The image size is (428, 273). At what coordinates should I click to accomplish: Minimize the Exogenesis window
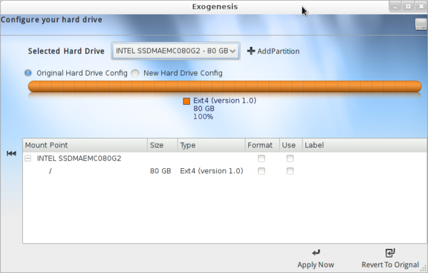pos(395,7)
